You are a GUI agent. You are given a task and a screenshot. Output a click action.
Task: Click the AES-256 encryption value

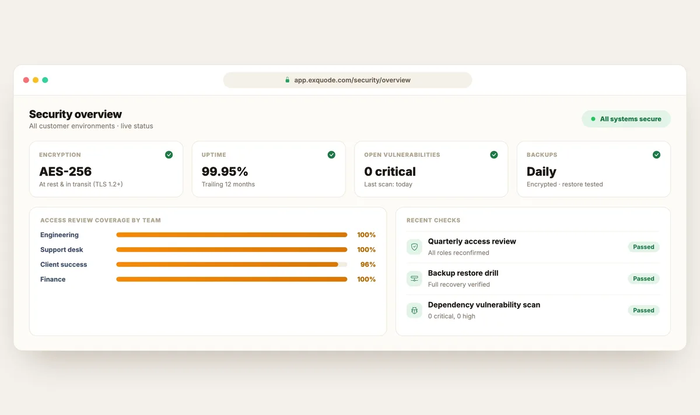tap(65, 171)
